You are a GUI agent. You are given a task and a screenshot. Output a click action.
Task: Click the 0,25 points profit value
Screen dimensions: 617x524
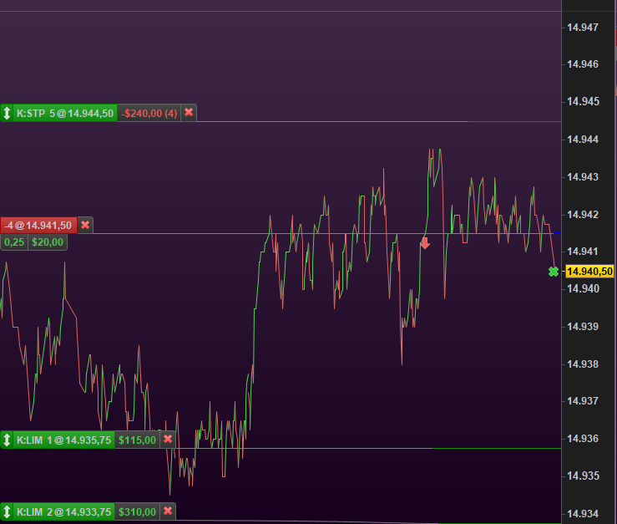14,242
